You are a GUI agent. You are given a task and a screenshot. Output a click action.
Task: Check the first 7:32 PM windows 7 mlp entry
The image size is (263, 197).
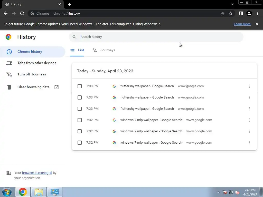pos(80,120)
